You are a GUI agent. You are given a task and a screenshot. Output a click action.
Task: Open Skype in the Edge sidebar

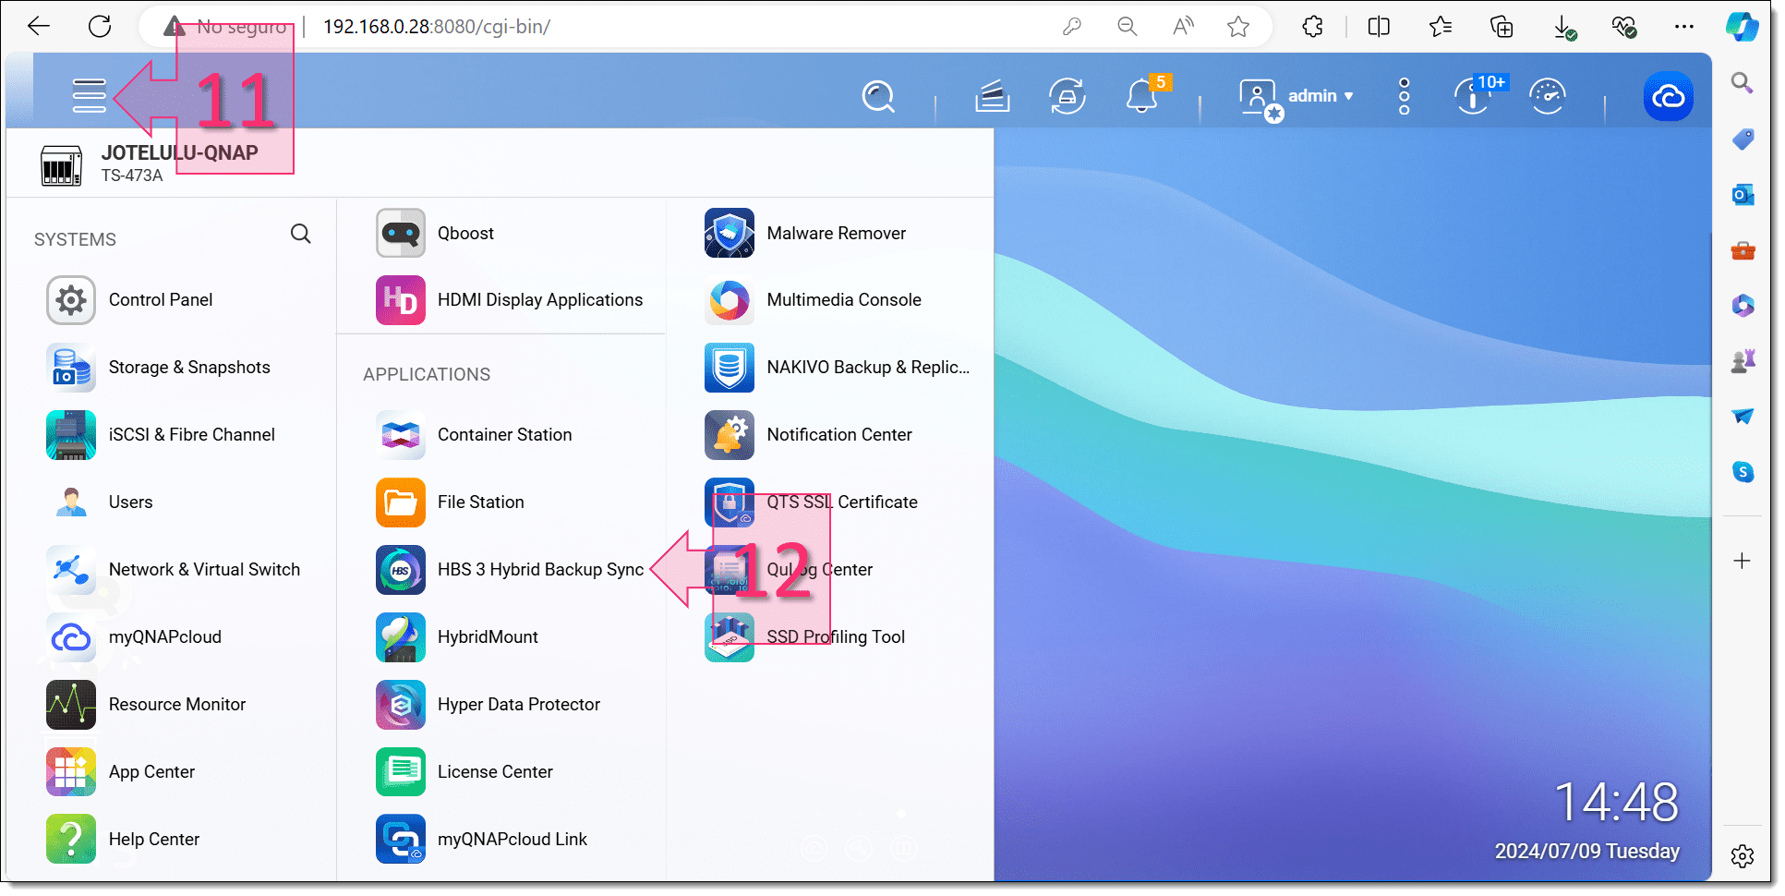(1743, 472)
